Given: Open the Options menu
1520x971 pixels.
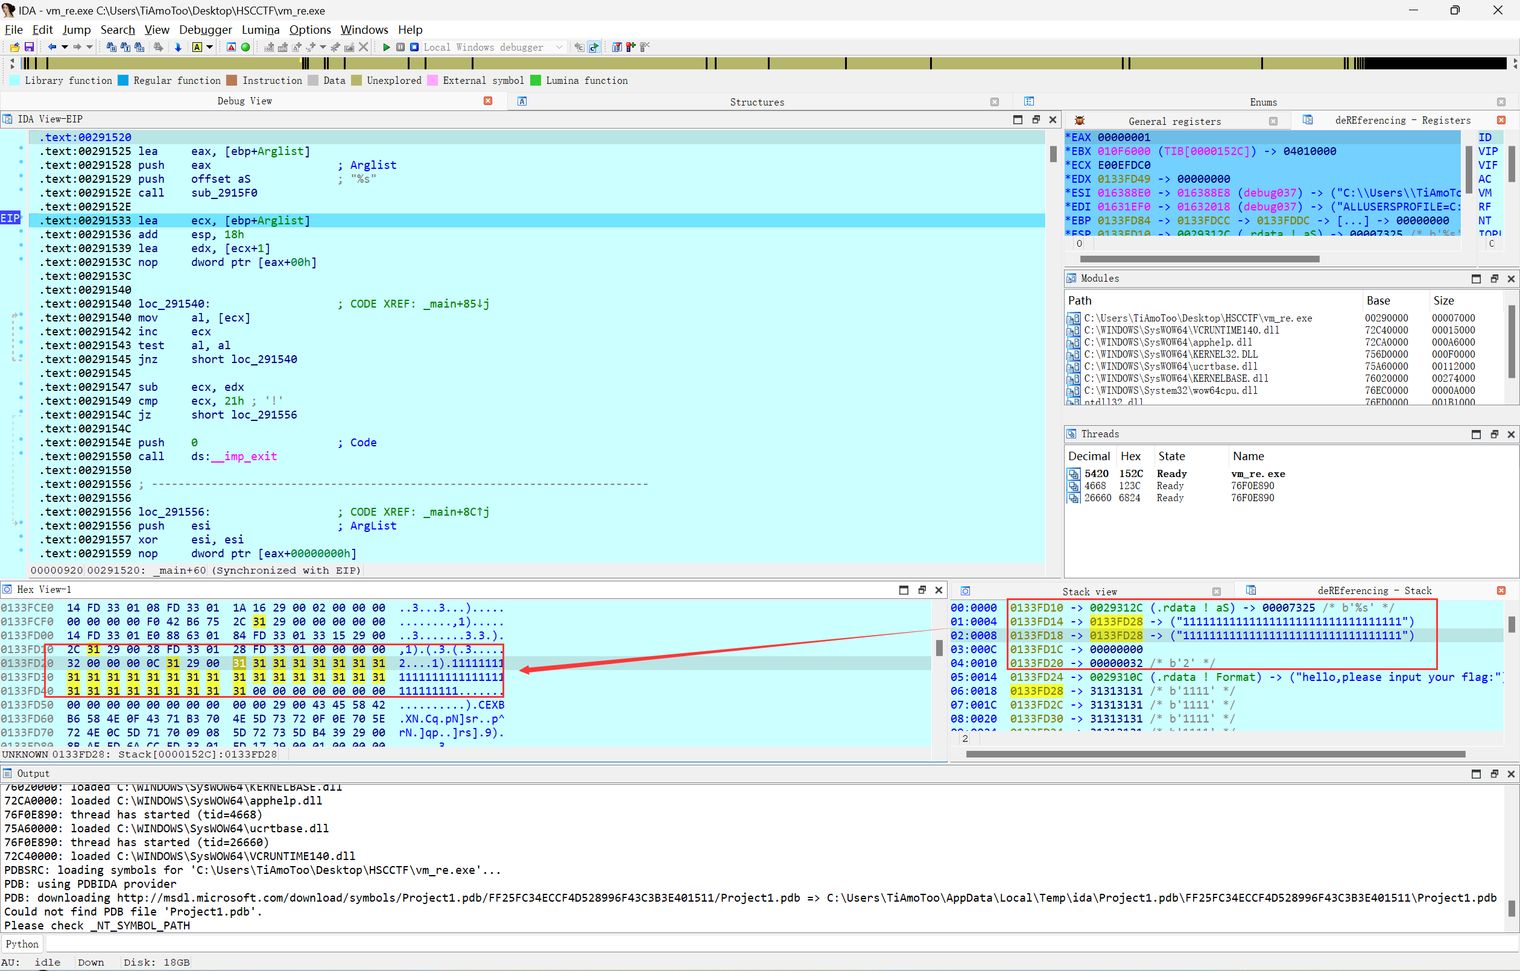Looking at the screenshot, I should click(310, 30).
